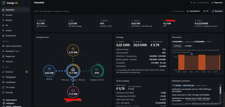
Task: Click the Batterij 41% summary card
Action: pyautogui.click(x=113, y=23)
